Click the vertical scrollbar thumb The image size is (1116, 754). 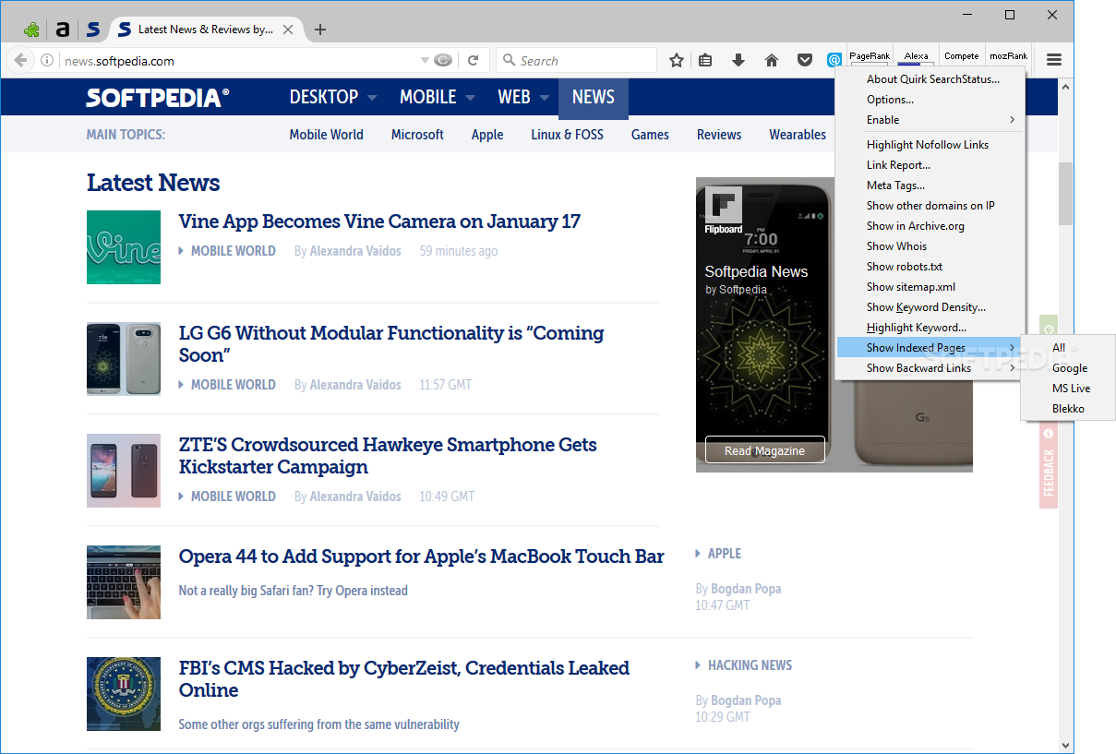pyautogui.click(x=1066, y=194)
